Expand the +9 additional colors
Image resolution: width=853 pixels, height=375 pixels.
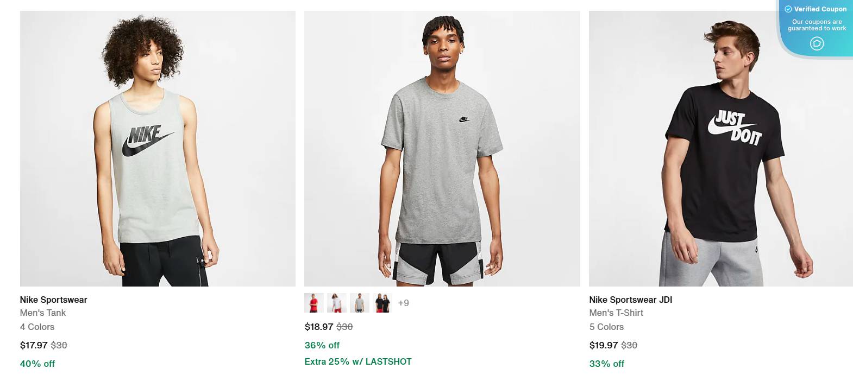coord(404,302)
